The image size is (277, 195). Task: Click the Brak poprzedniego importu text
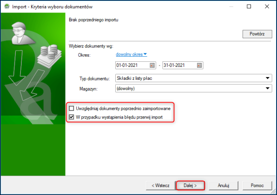[x=93, y=20]
